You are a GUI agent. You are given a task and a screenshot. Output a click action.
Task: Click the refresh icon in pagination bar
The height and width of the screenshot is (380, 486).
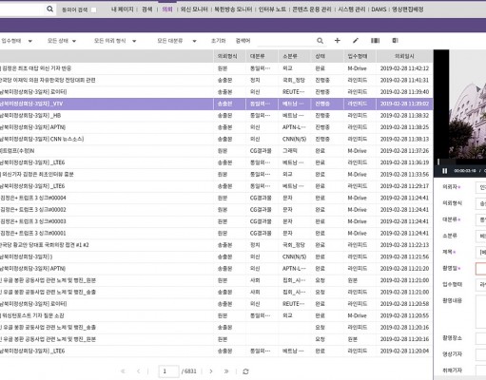[245, 371]
